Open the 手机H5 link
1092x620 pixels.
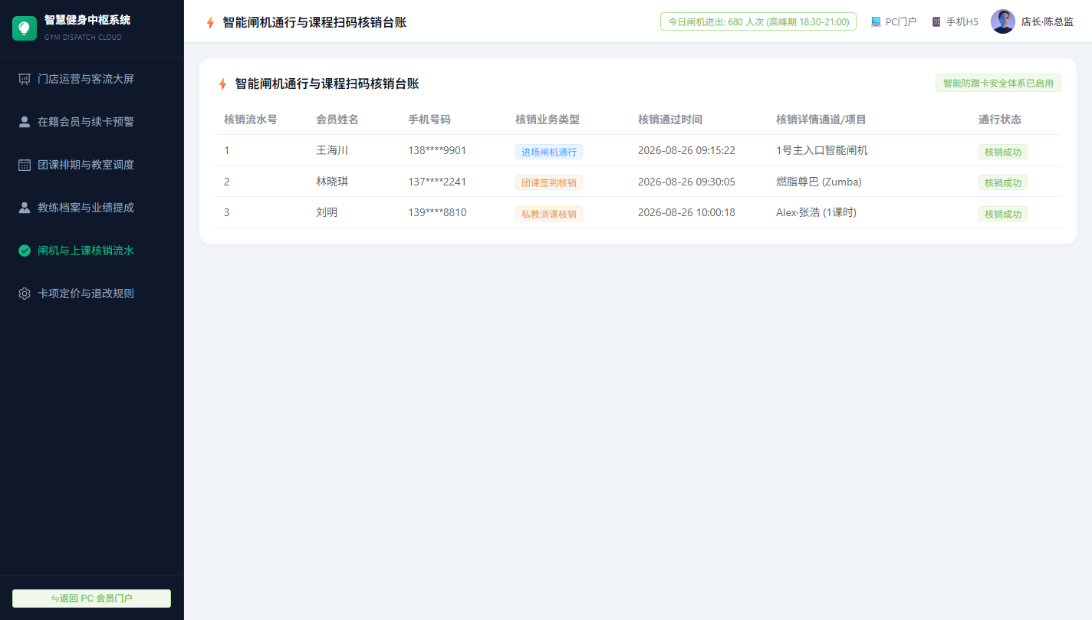pos(955,22)
